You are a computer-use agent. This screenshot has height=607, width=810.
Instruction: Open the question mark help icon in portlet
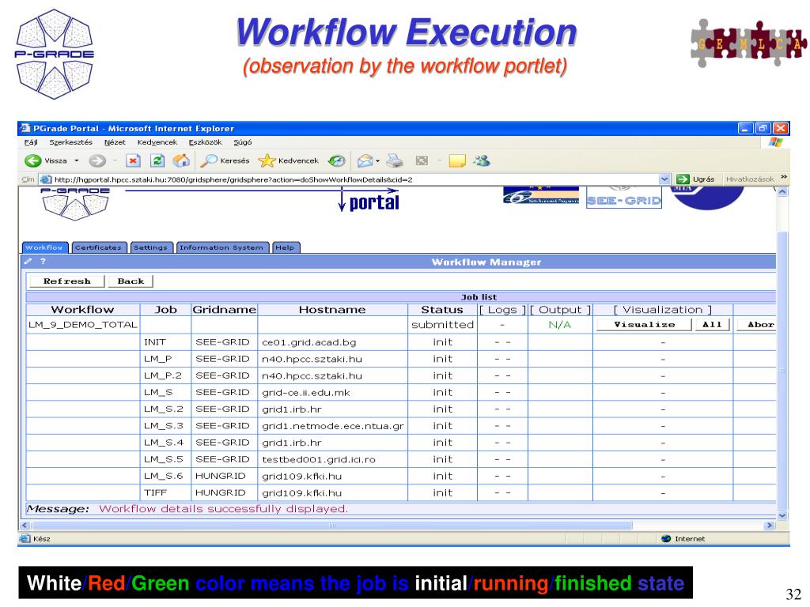[43, 261]
